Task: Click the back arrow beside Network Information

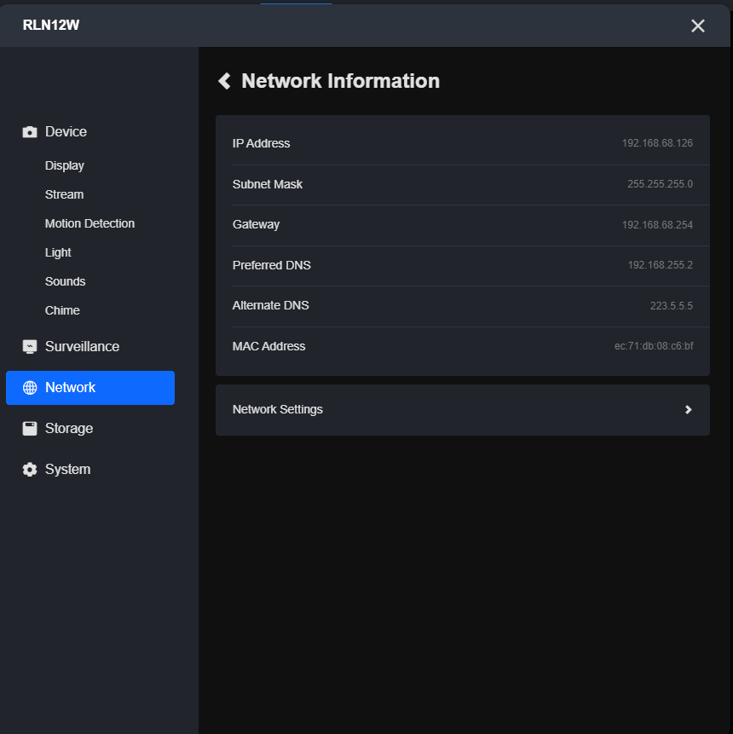Action: [x=225, y=81]
